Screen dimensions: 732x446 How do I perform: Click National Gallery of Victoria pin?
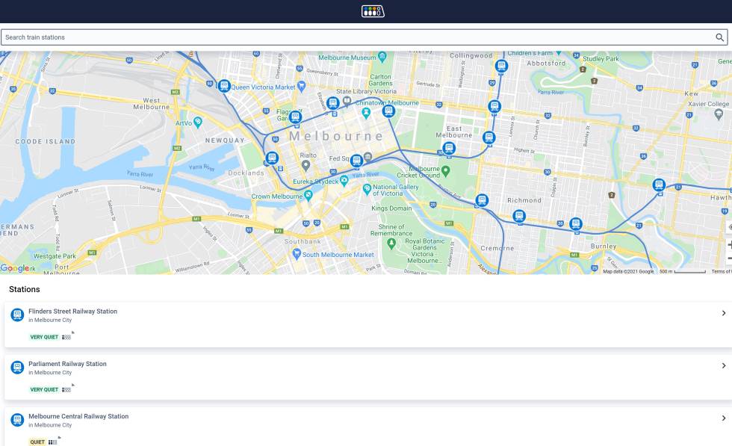[367, 189]
